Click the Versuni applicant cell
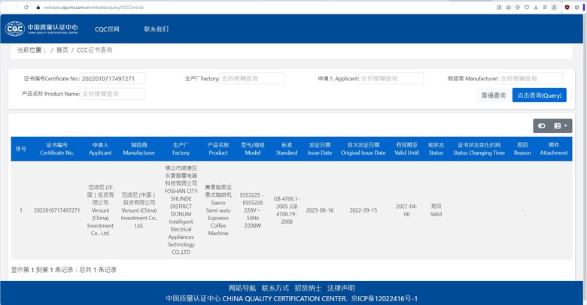The height and width of the screenshot is (305, 587). point(100,210)
